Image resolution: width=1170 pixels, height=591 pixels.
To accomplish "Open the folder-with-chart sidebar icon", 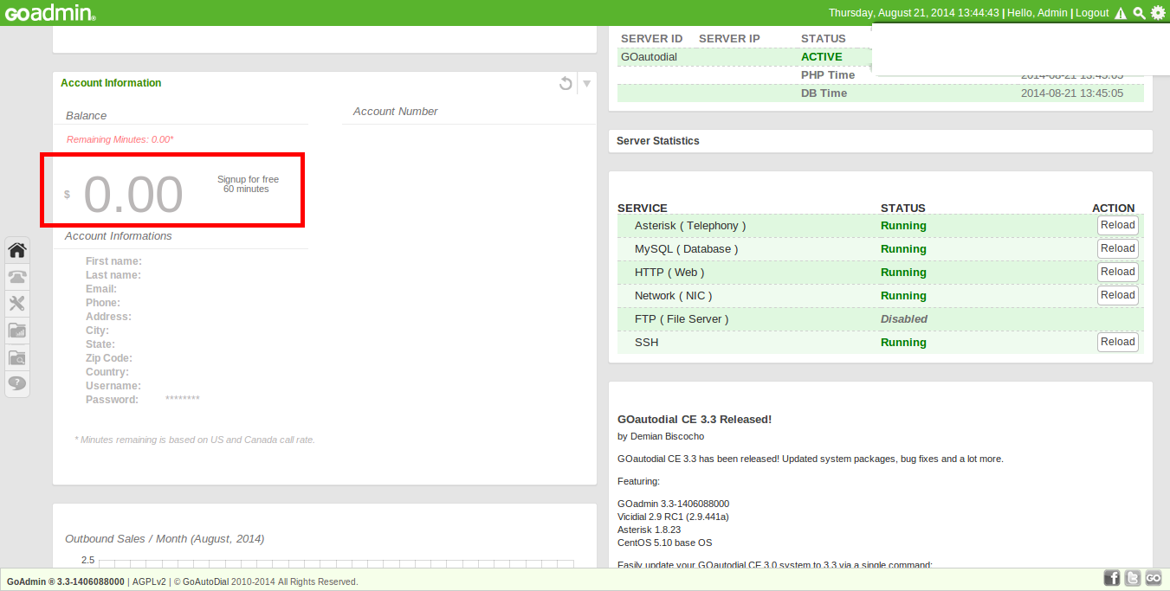I will coord(17,330).
